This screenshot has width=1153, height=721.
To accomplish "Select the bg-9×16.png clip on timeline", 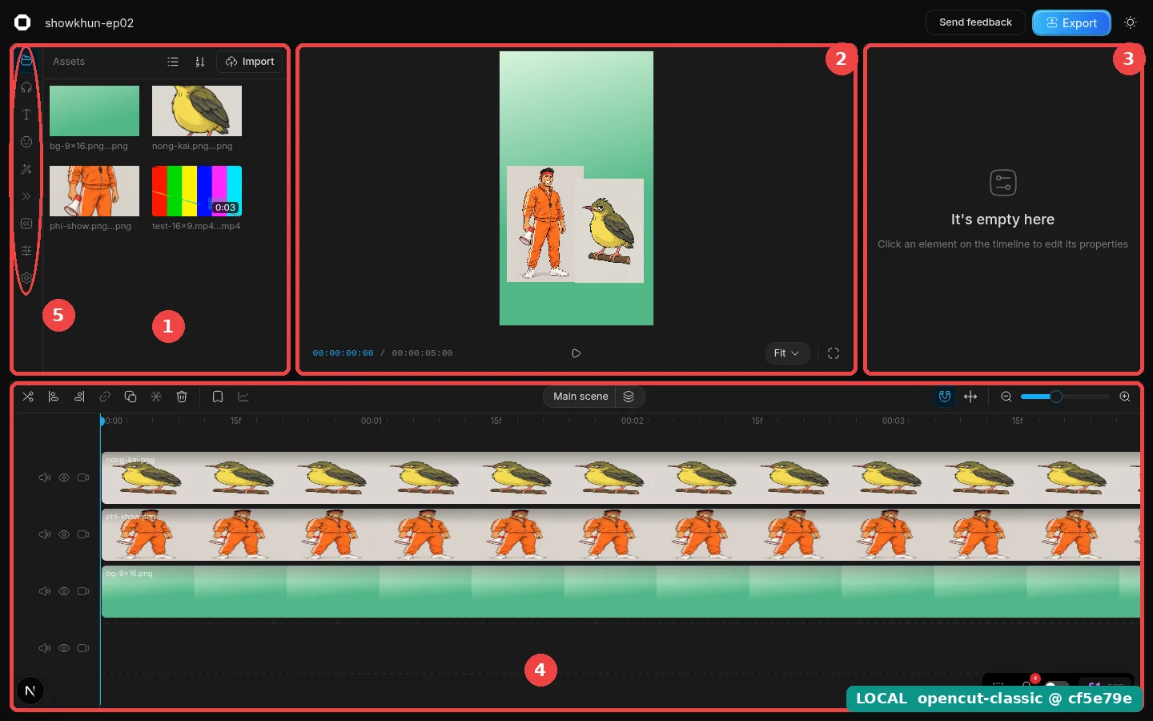I will coord(621,592).
